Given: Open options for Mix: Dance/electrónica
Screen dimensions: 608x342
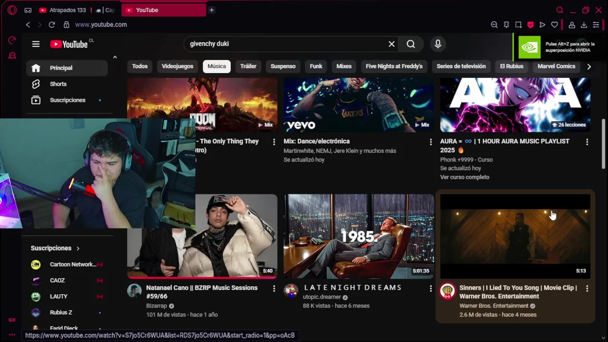Looking at the screenshot, I should click(430, 142).
